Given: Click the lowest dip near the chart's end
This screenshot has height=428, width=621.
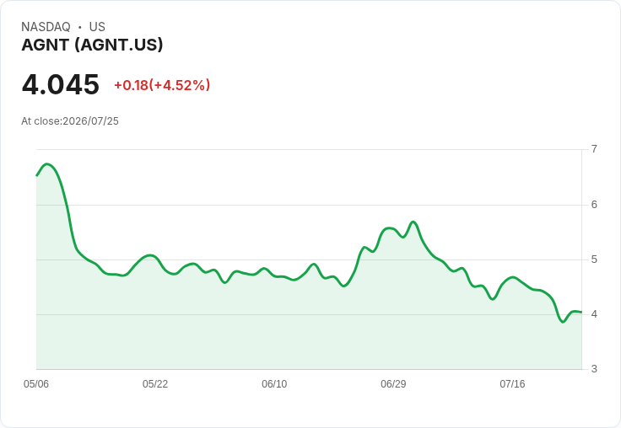Looking at the screenshot, I should [x=563, y=322].
